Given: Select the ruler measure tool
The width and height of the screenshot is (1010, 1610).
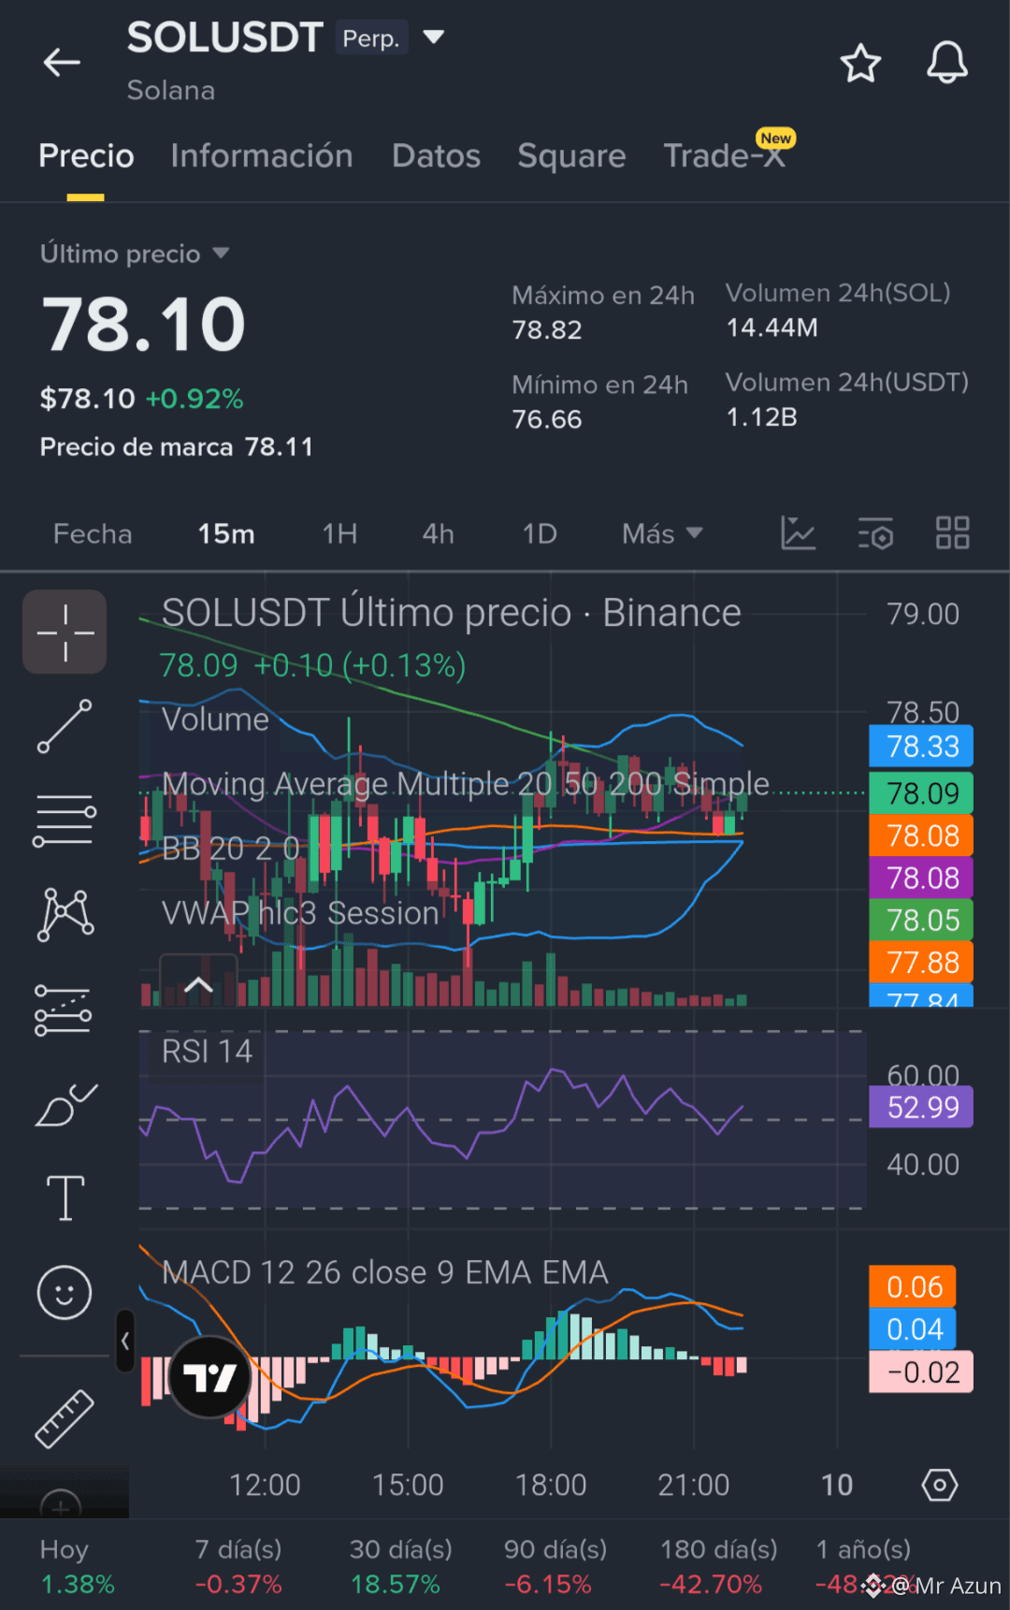Looking at the screenshot, I should pyautogui.click(x=65, y=1419).
